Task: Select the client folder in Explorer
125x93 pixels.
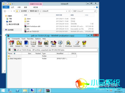Action: click(x=28, y=19)
